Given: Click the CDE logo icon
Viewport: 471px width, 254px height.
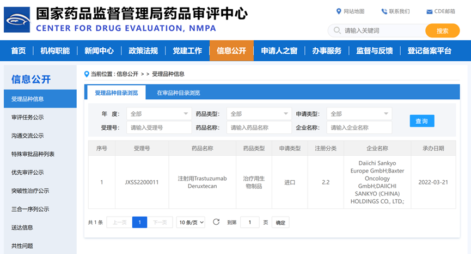Looking at the screenshot, I should coord(17,20).
